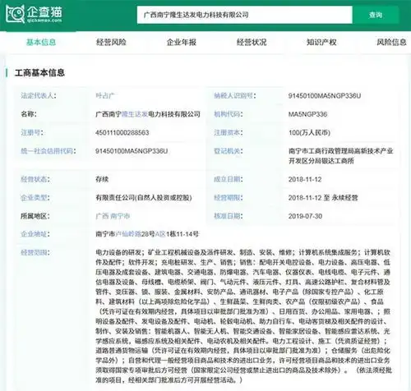Screen dimensions: 411x391
Task: Click business status 存续
Action: point(102,179)
